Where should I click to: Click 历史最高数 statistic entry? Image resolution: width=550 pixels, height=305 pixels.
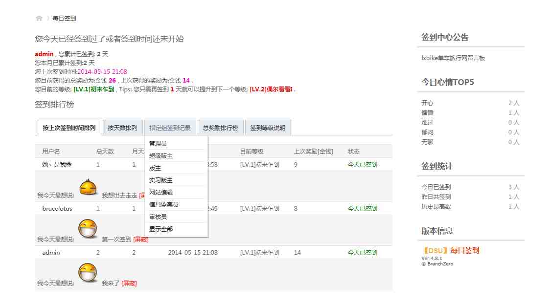(436, 207)
